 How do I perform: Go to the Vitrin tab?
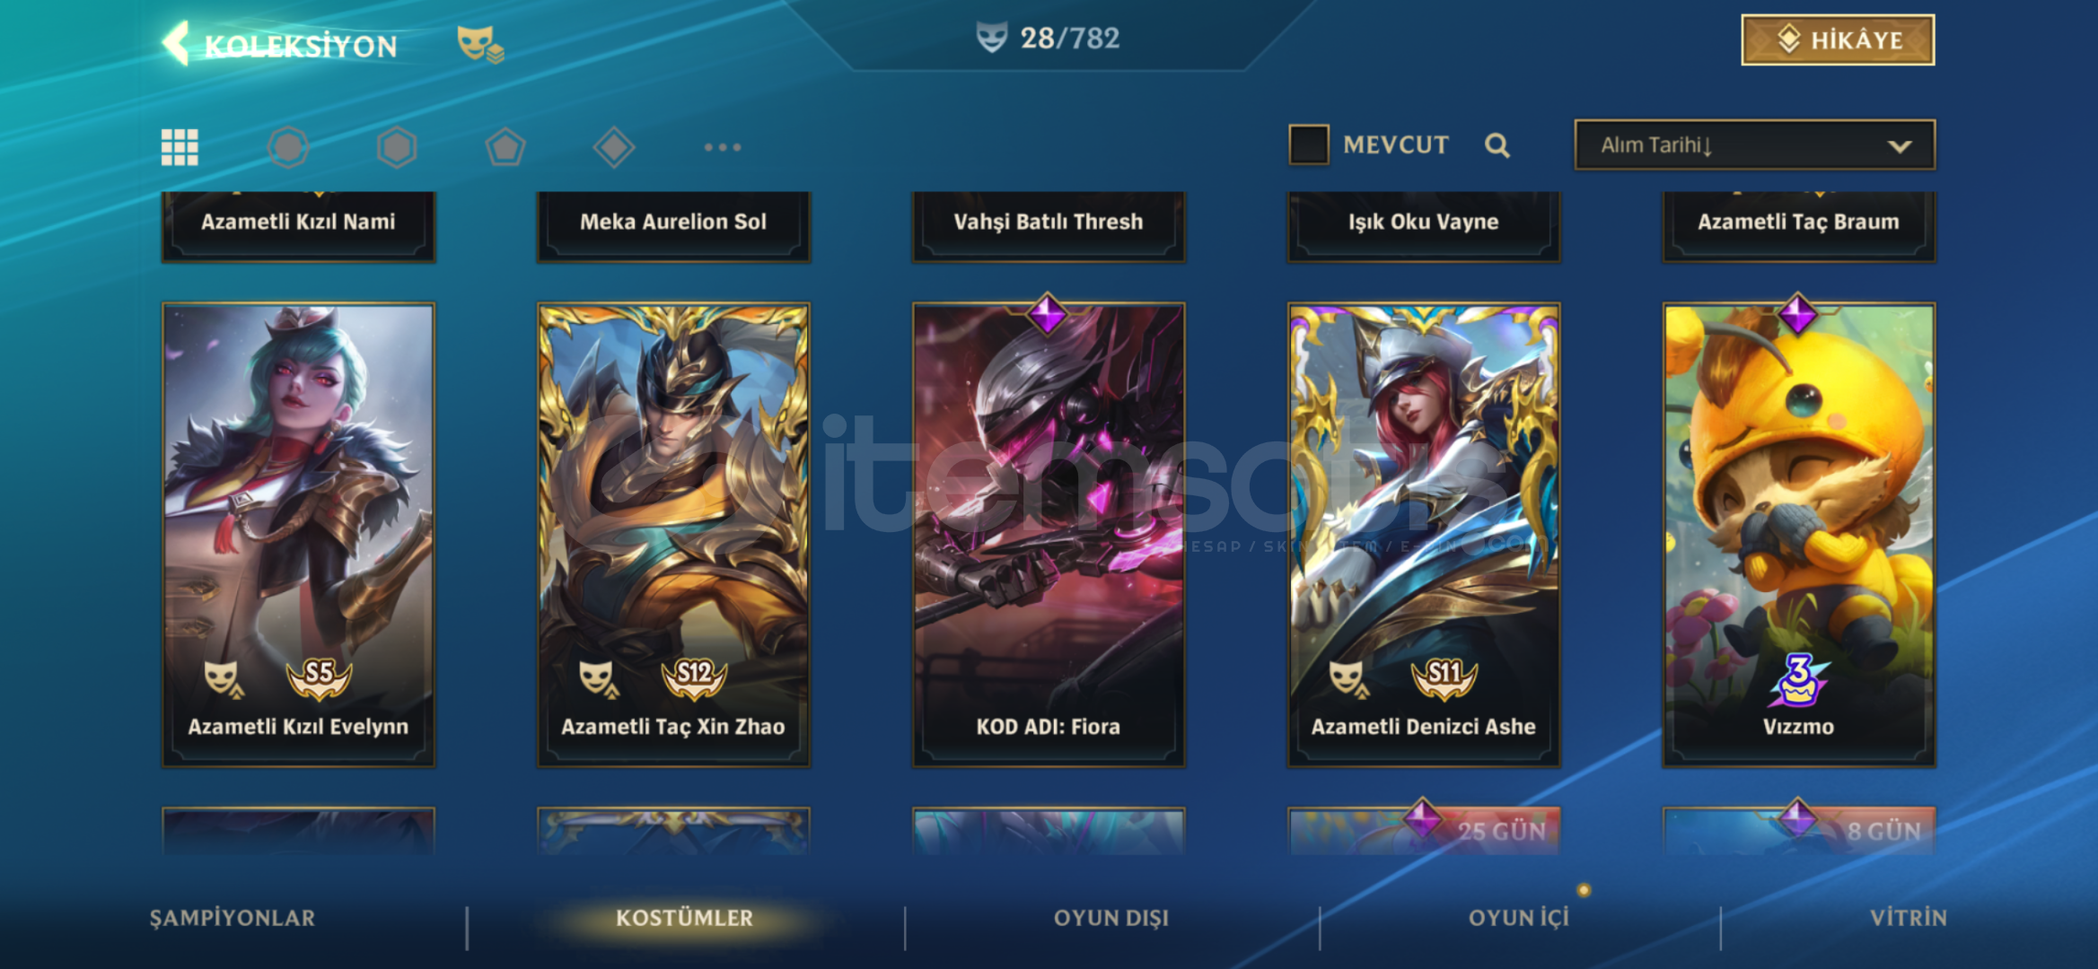click(1909, 918)
